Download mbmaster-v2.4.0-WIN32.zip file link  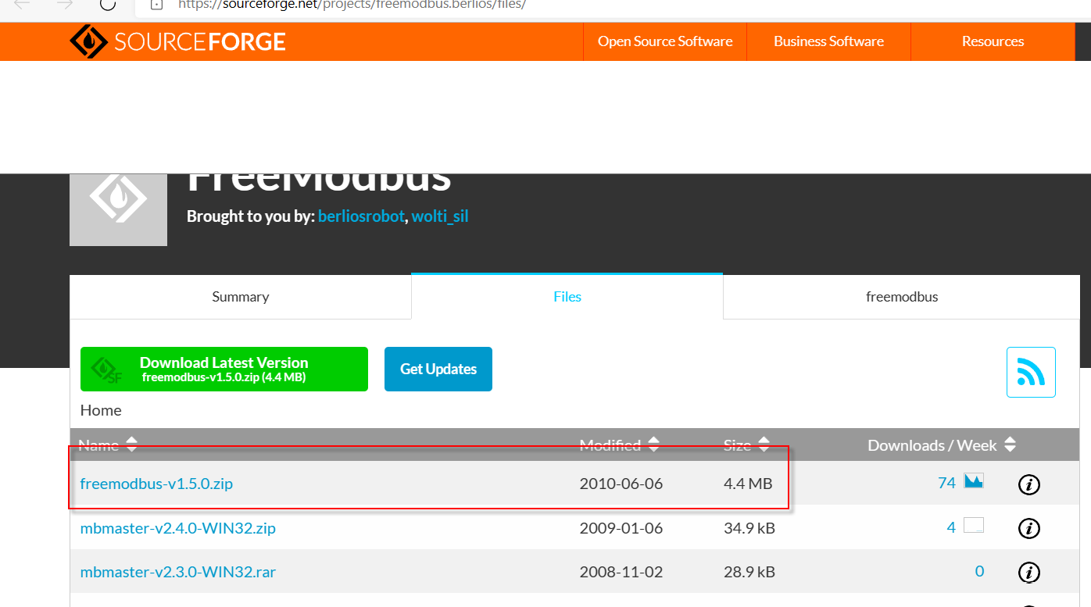pyautogui.click(x=177, y=528)
